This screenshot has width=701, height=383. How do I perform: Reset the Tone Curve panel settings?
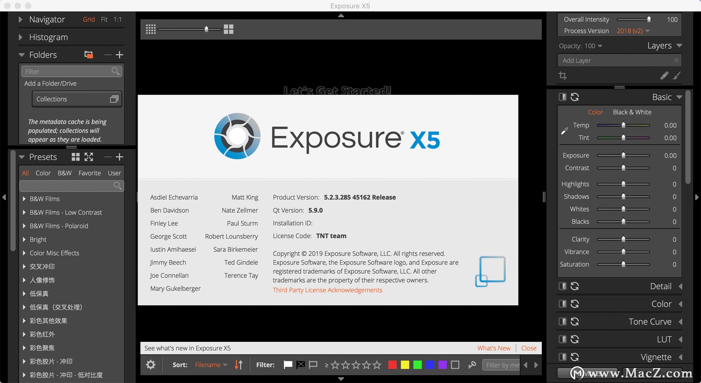pos(575,321)
